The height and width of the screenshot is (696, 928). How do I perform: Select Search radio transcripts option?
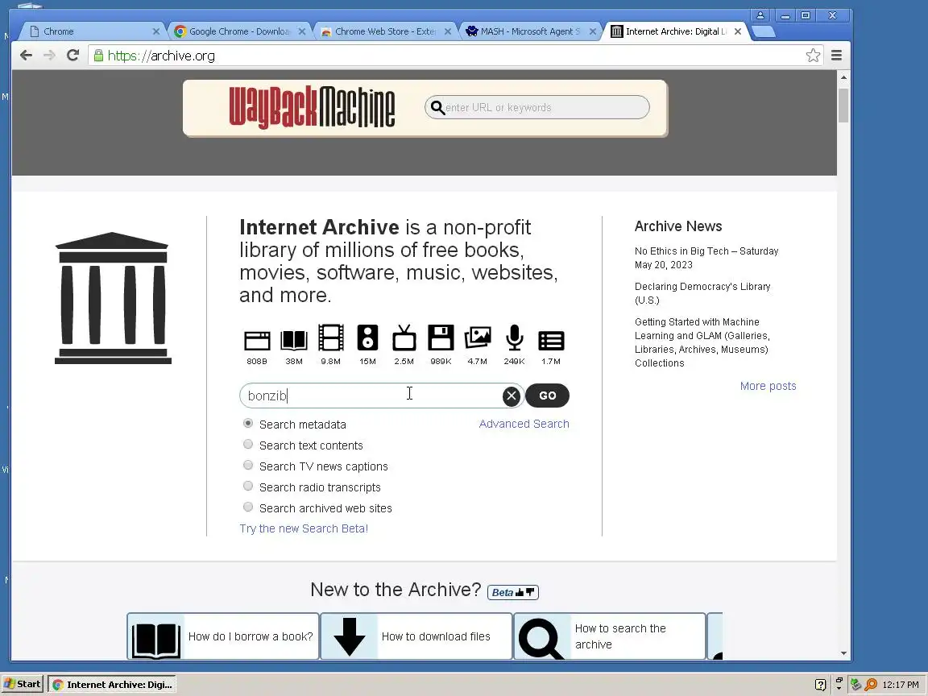pyautogui.click(x=248, y=486)
